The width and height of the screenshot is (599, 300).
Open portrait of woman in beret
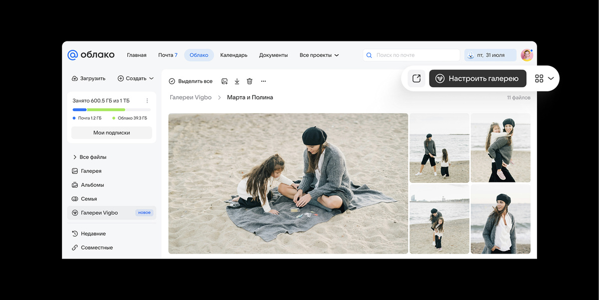click(501, 219)
